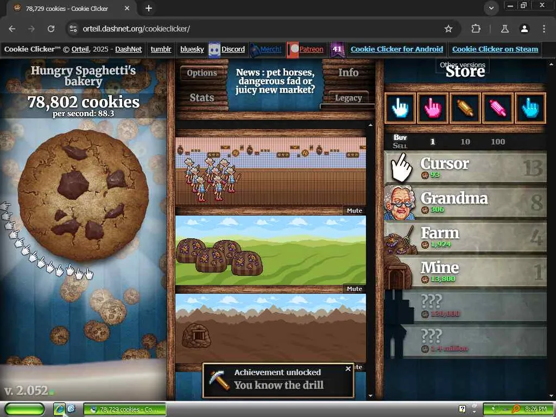Open the bluesky link

tap(192, 49)
